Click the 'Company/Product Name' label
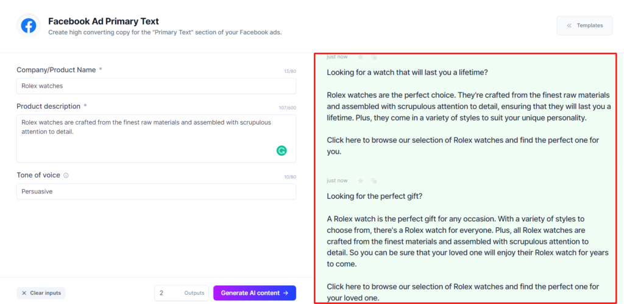 [x=56, y=70]
